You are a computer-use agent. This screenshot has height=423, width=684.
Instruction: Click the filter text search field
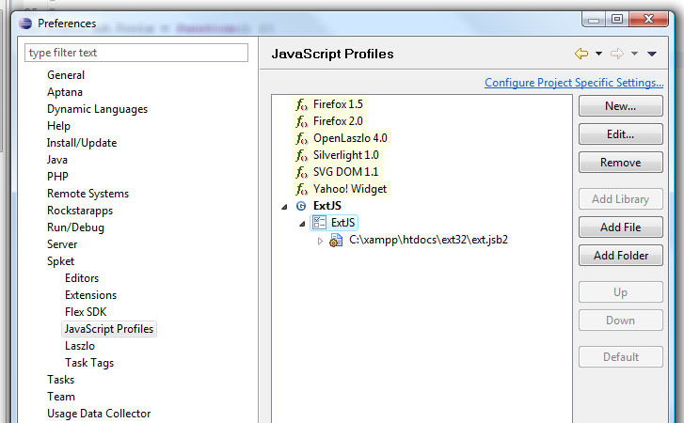[x=136, y=53]
